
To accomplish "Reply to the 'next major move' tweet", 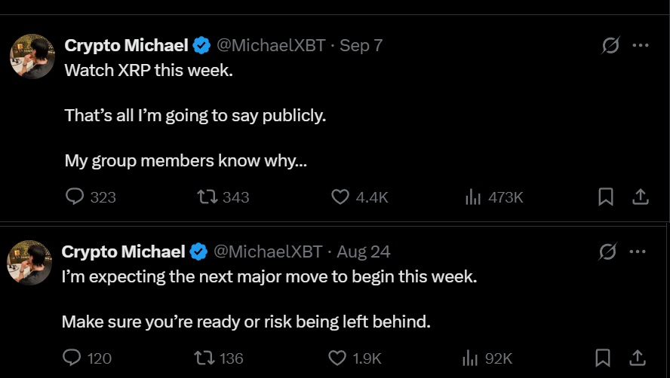I will click(72, 358).
